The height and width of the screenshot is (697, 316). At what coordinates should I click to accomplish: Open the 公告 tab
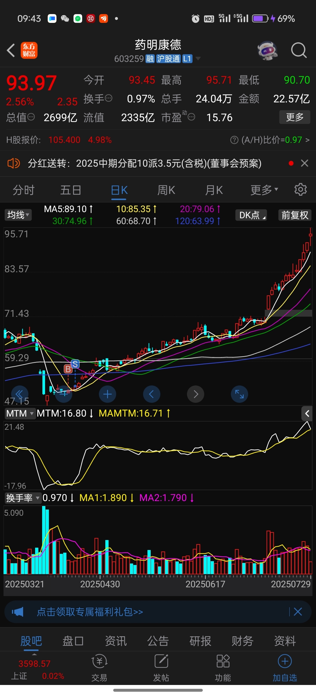[x=158, y=641]
